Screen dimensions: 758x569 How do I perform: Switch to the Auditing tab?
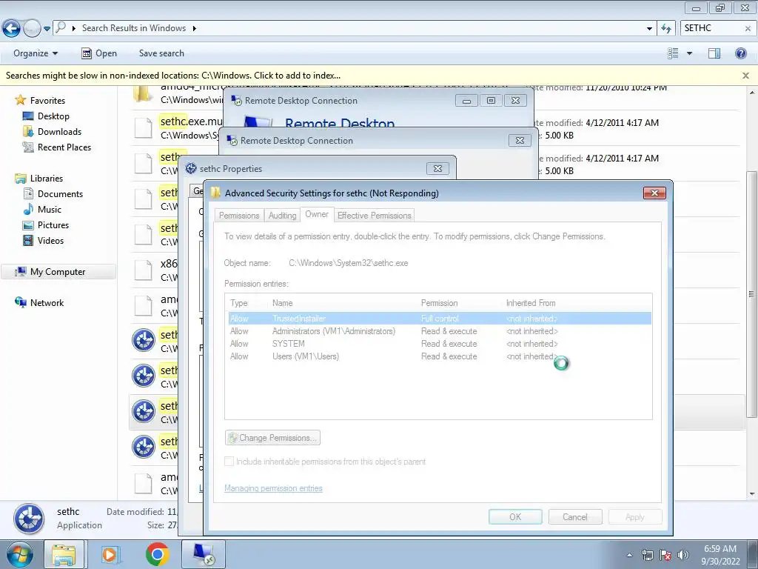click(282, 216)
